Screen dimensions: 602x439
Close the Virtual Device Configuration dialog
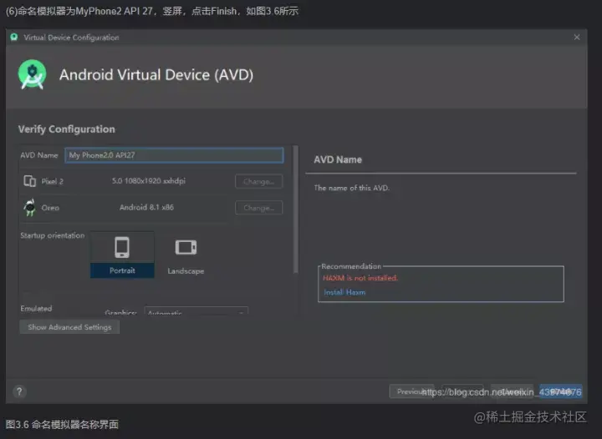click(577, 38)
